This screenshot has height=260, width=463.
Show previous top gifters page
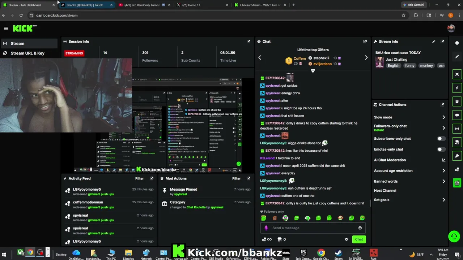tap(259, 58)
